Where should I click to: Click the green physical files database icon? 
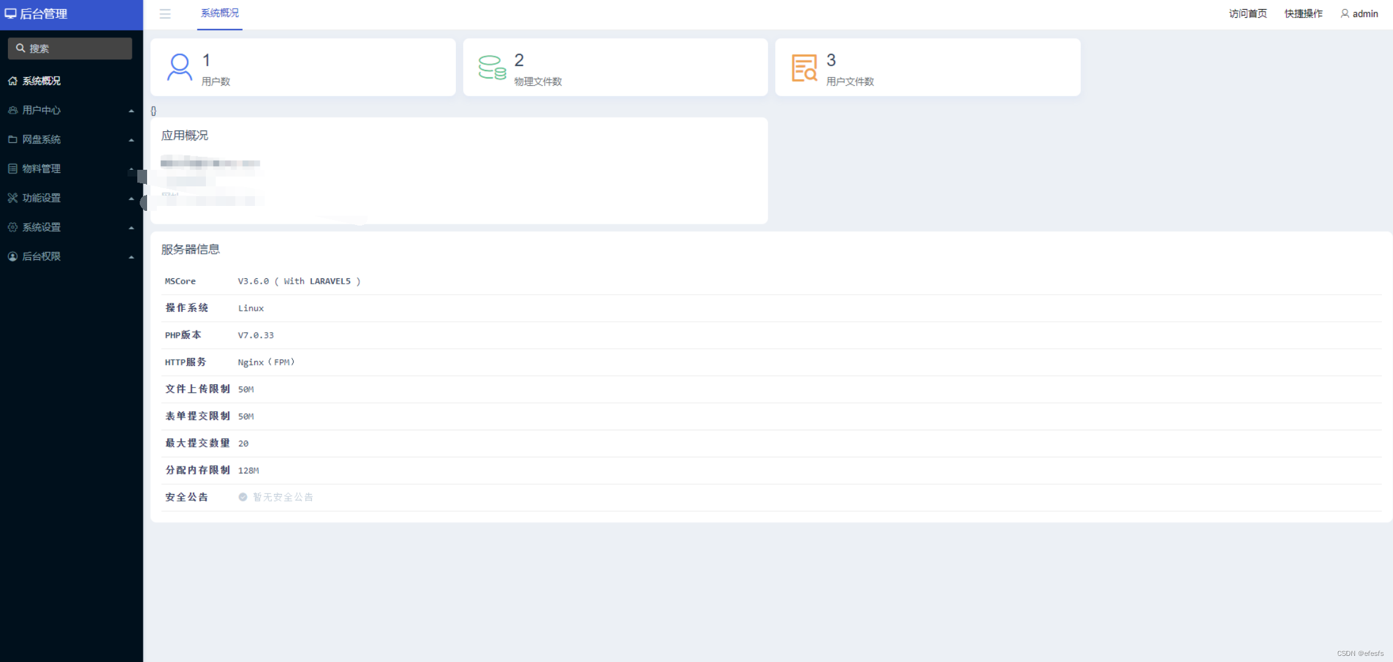point(492,67)
